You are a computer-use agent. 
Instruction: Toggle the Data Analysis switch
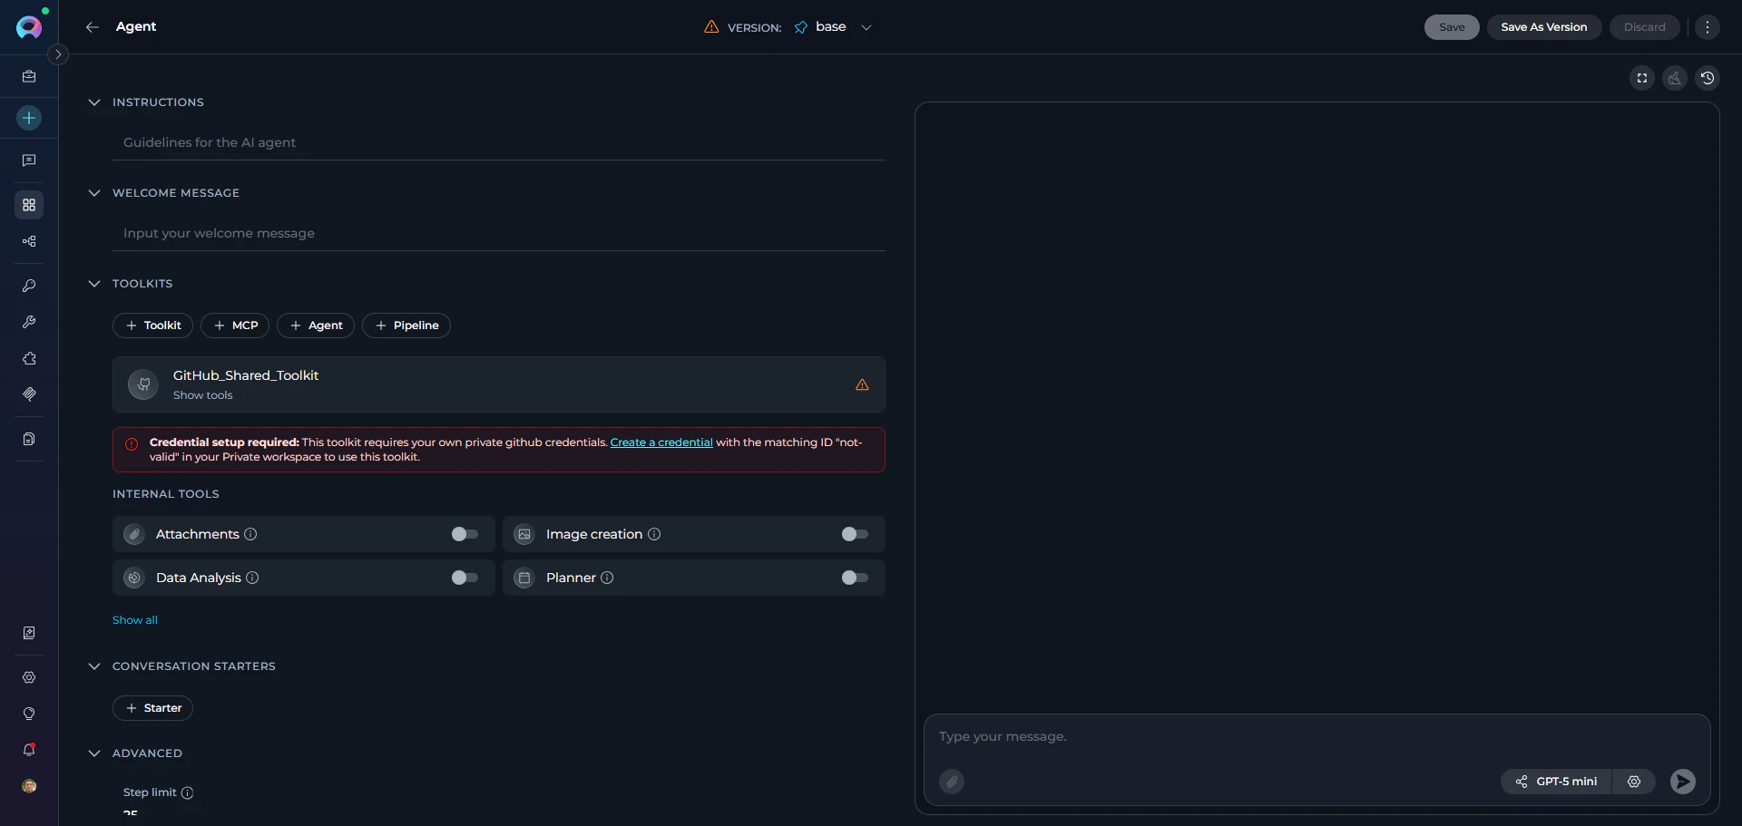tap(465, 578)
